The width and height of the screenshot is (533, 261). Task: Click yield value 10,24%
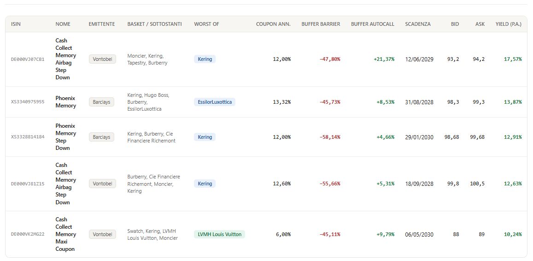513,234
